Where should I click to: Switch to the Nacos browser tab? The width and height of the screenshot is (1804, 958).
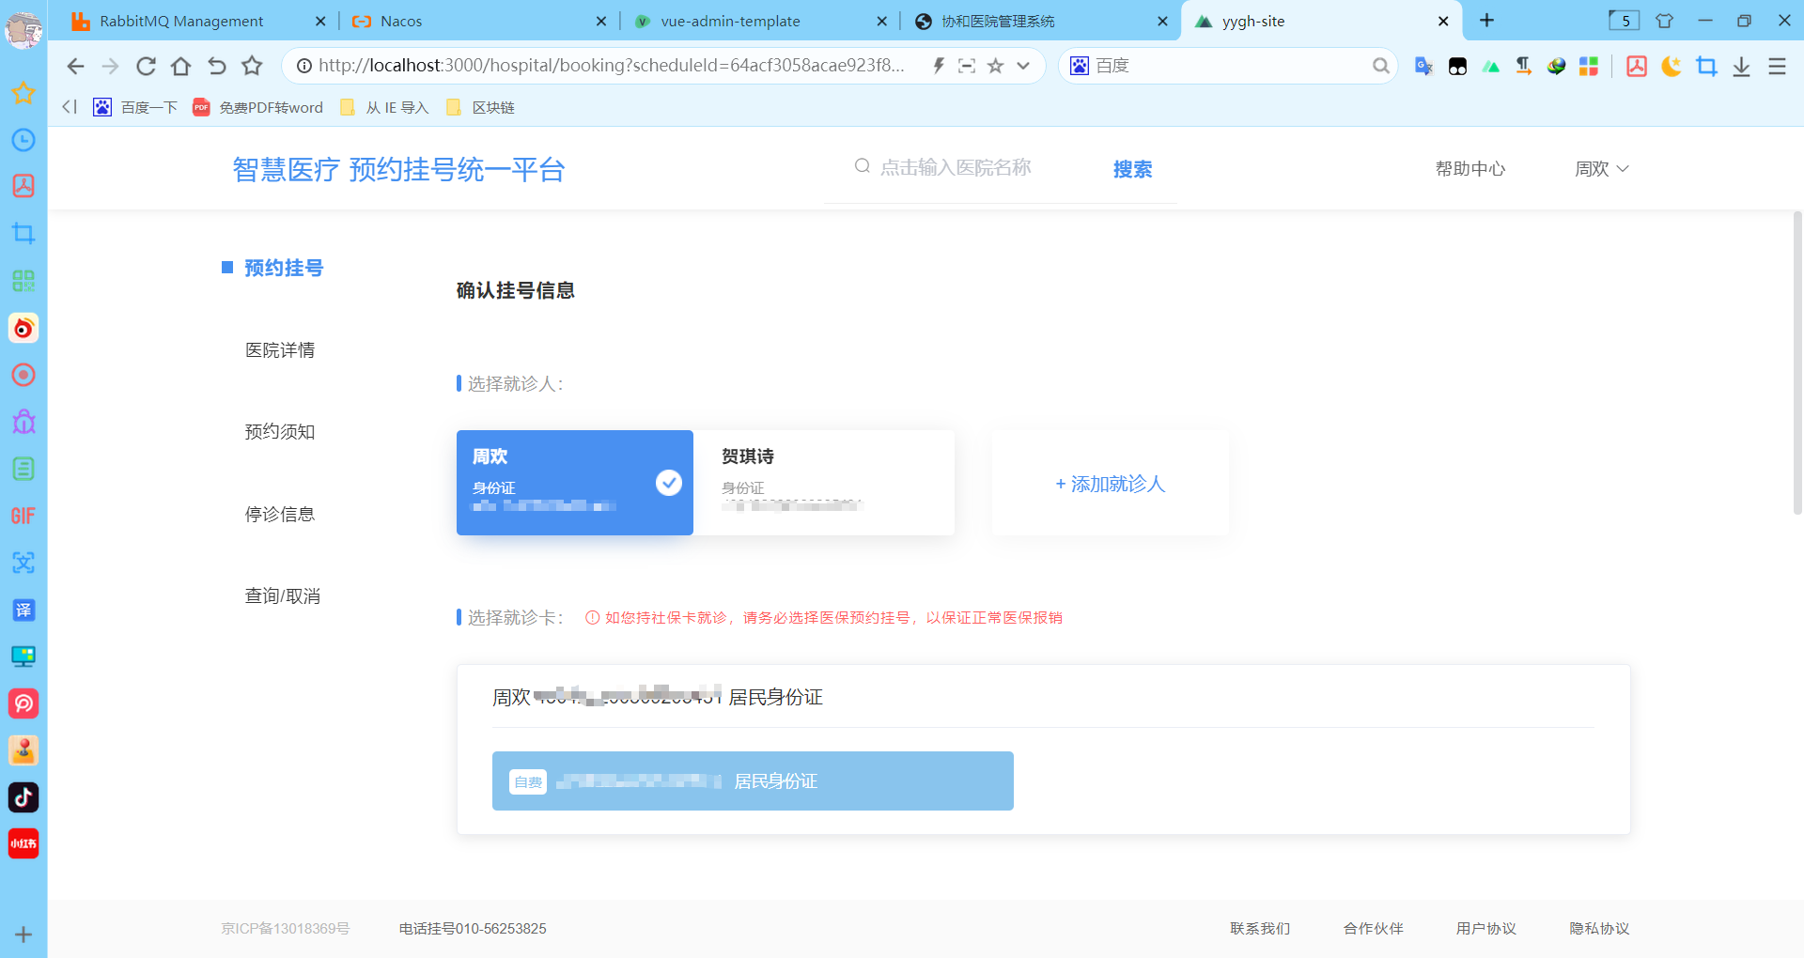pyautogui.click(x=399, y=20)
